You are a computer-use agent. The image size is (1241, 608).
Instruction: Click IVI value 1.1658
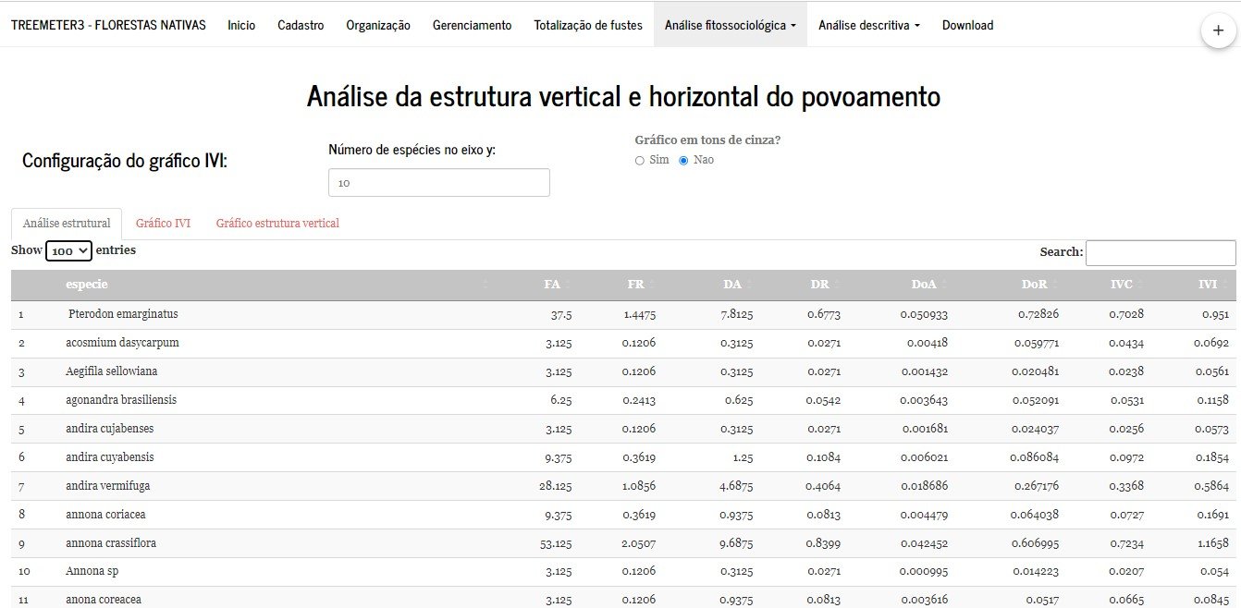point(1211,543)
